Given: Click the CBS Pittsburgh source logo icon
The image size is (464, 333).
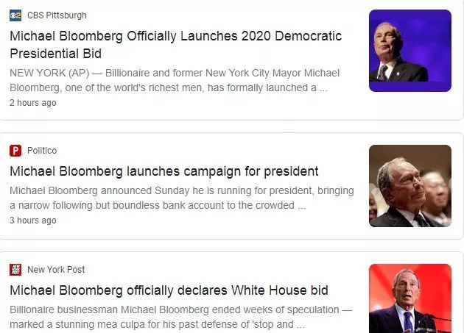Looking at the screenshot, I should (15, 15).
